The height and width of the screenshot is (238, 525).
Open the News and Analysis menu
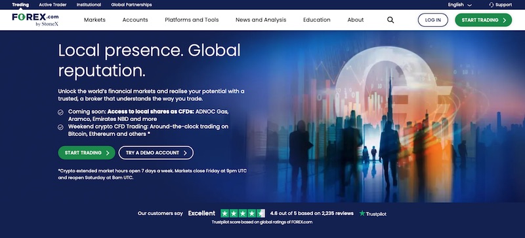click(261, 20)
